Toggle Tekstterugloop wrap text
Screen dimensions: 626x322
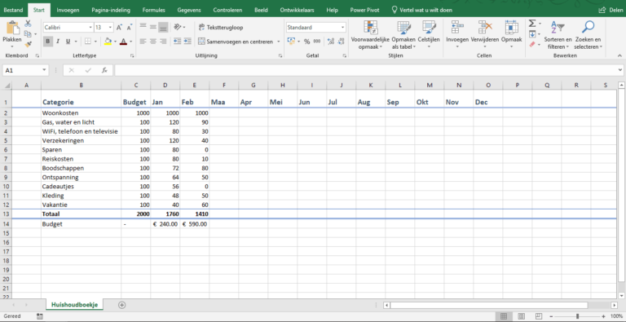pos(221,27)
